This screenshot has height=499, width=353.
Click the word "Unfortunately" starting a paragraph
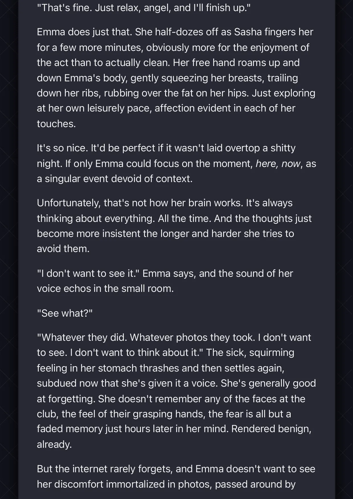[x=69, y=203]
